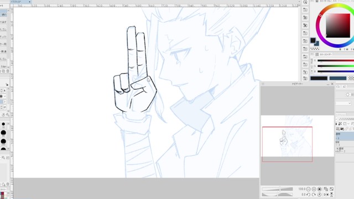This screenshot has width=354, height=199.
Task: Select the sub drawing color swatch
Action: (x=317, y=44)
